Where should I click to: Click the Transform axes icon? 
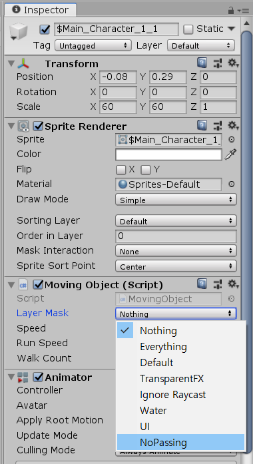pos(23,63)
